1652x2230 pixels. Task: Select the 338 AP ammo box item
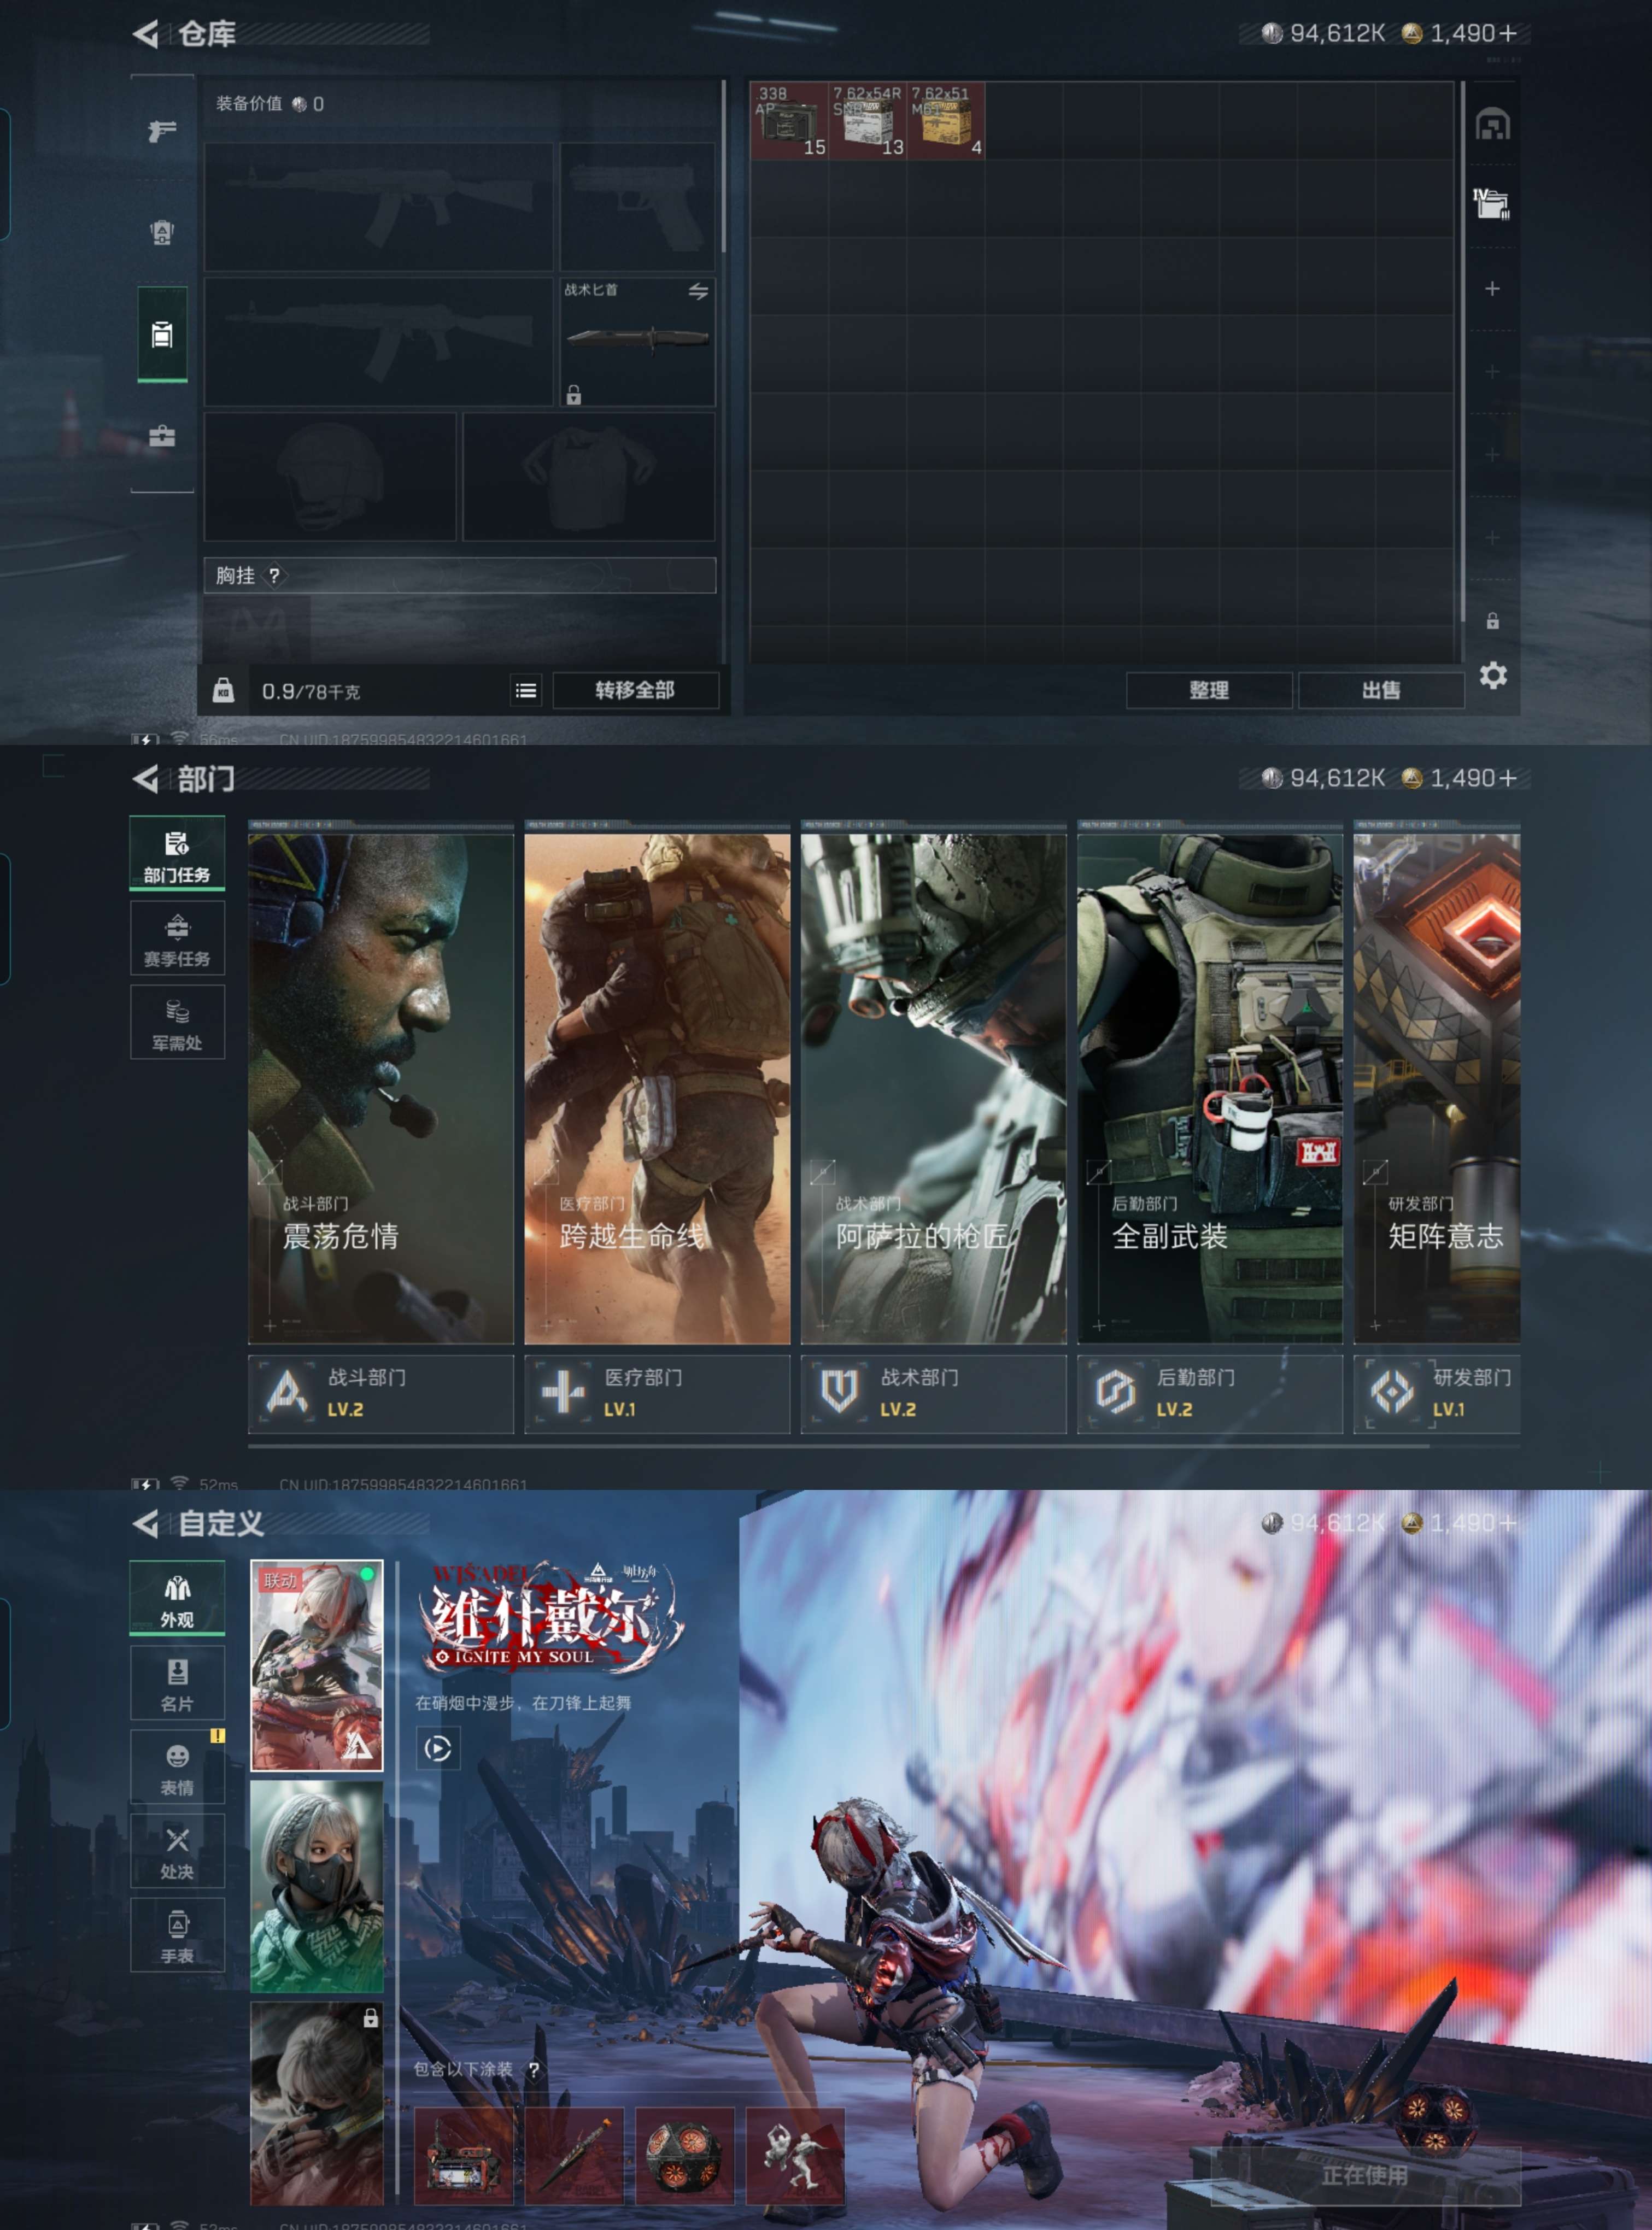(789, 121)
